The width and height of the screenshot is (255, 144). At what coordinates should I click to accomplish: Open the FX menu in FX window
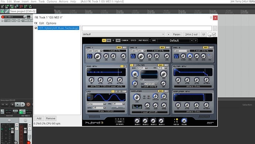36,23
